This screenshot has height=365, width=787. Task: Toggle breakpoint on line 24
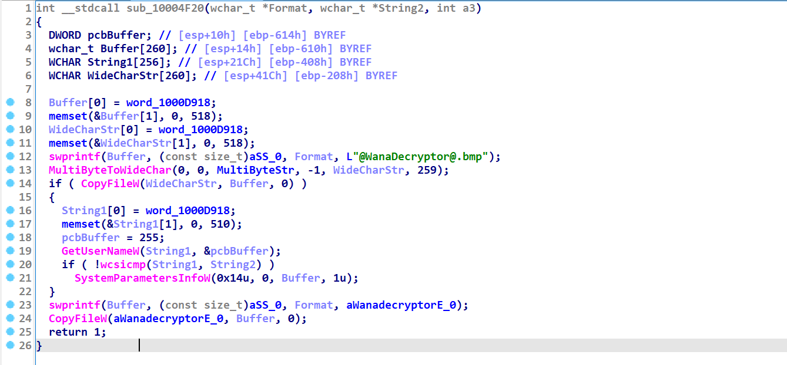coord(10,319)
